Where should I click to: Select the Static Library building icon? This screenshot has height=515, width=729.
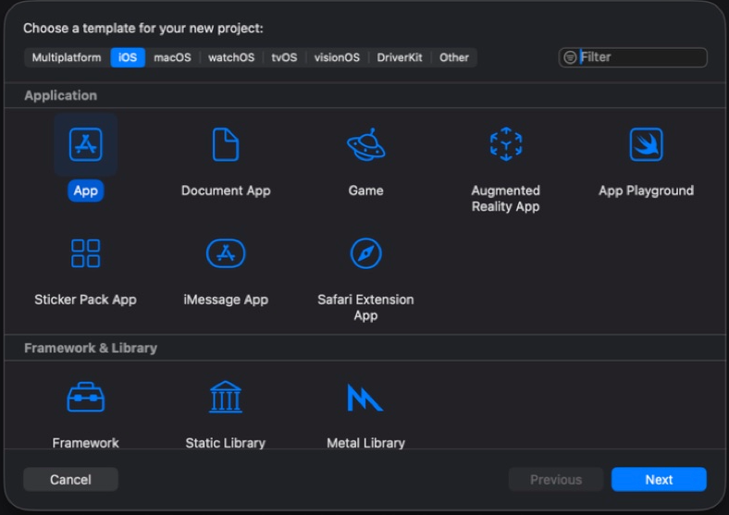226,397
